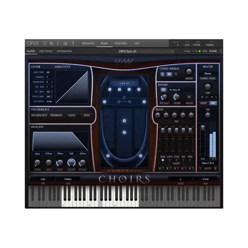
Task: Click the Master Pan knob
Action: pyautogui.click(x=207, y=115)
